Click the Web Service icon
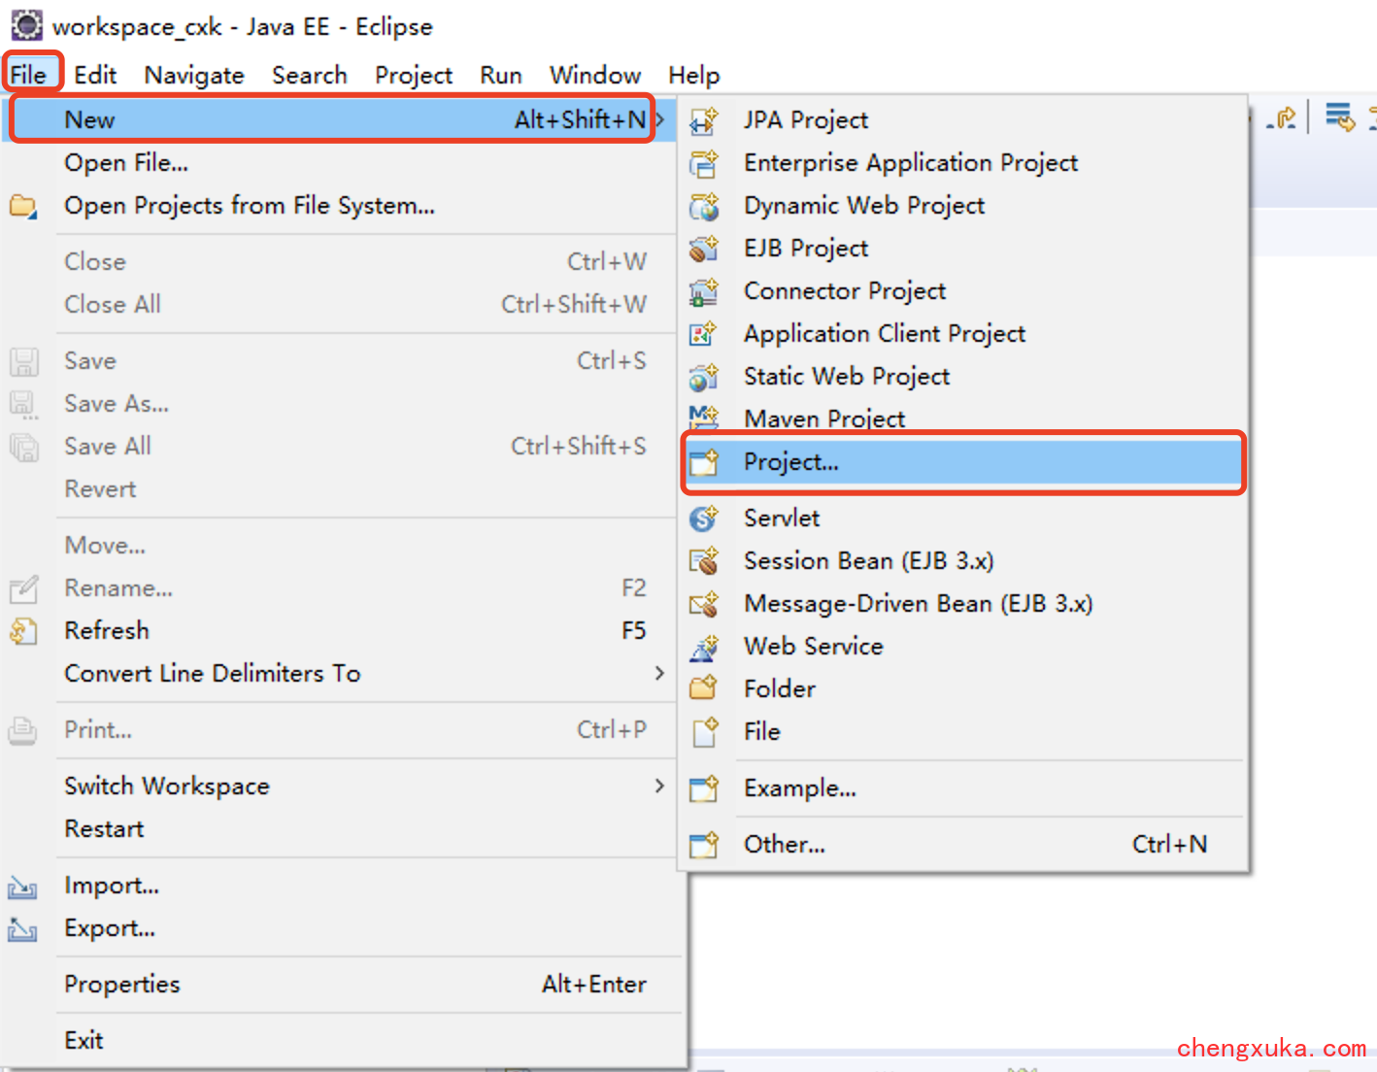The width and height of the screenshot is (1377, 1072). pyautogui.click(x=704, y=647)
